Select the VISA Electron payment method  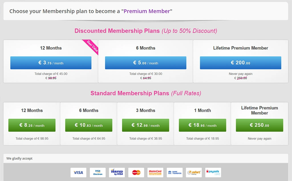point(98,172)
